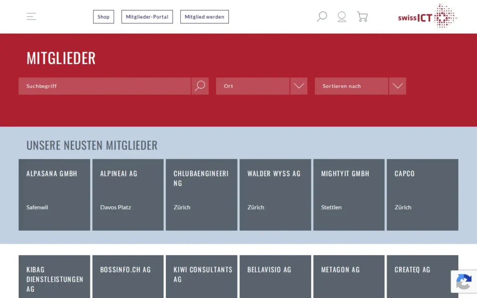The height and width of the screenshot is (298, 477).
Task: Click the header search magnifier icon
Action: (321, 16)
